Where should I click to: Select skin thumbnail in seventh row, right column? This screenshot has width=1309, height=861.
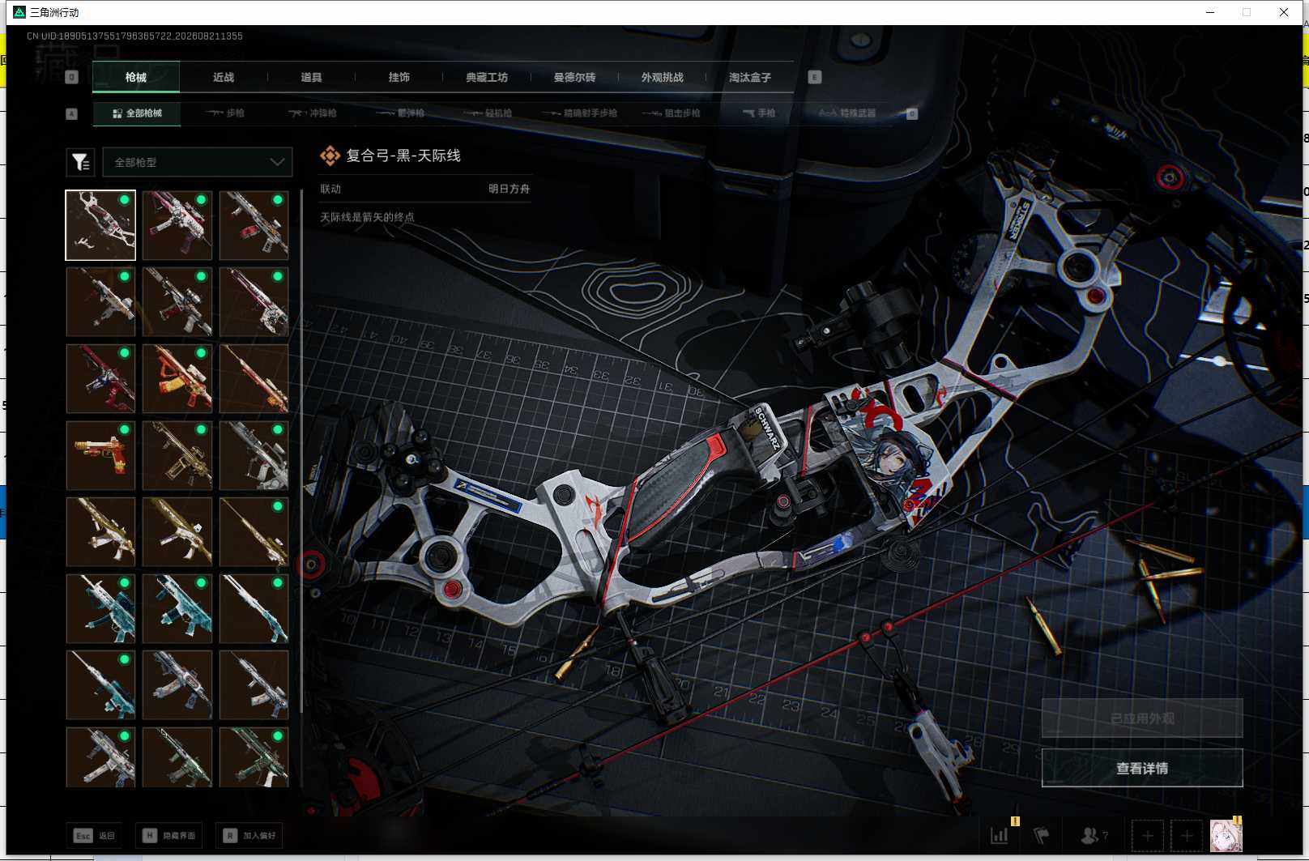(x=254, y=684)
